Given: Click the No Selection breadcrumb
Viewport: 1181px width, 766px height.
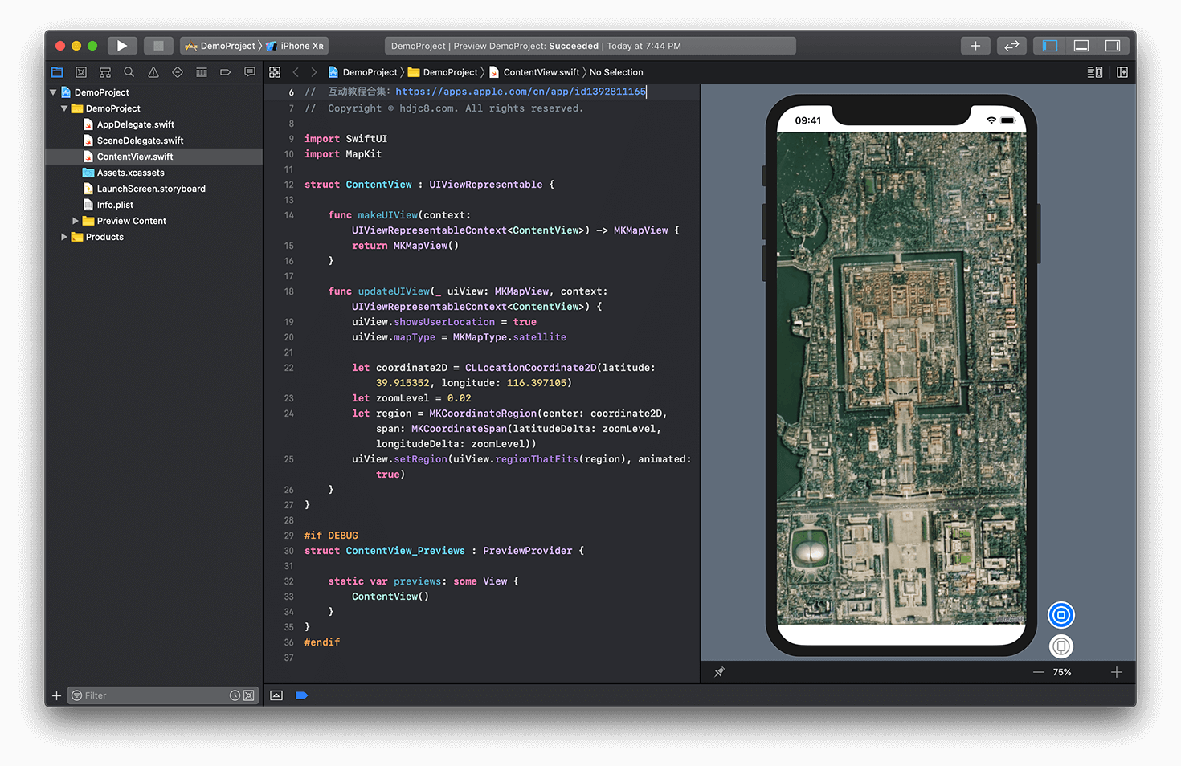Looking at the screenshot, I should [x=616, y=72].
